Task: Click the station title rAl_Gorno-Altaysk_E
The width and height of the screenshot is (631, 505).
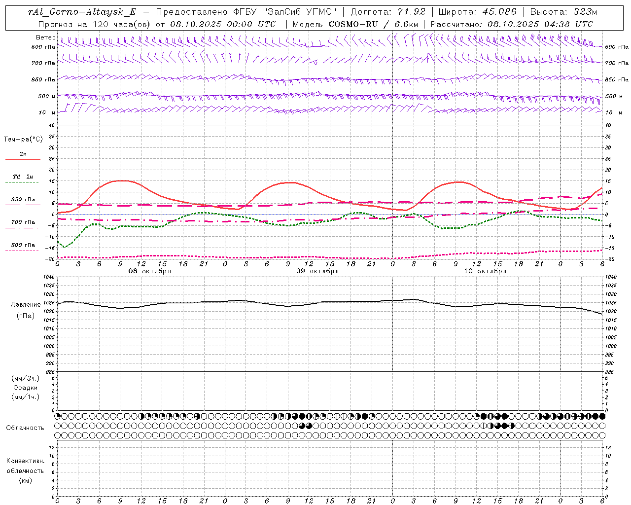Action: (x=82, y=12)
